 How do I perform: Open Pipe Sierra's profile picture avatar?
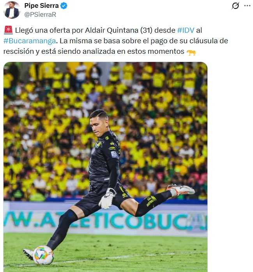[12, 10]
